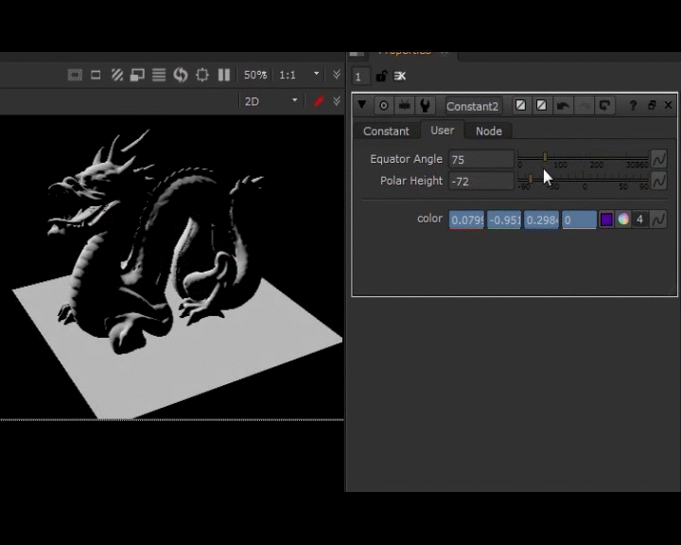Toggle the 4-channel color button
Viewport: 681px width, 545px height.
click(640, 220)
